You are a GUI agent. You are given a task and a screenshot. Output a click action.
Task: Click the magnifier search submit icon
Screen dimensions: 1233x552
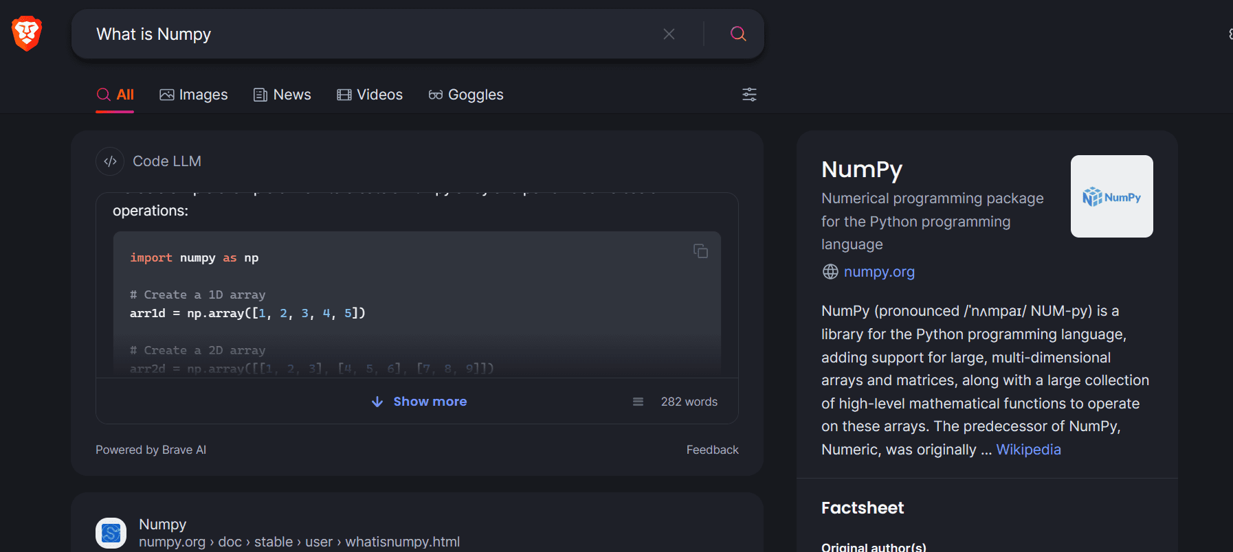737,34
